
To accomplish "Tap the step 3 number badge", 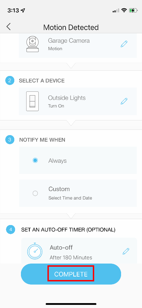I will click(x=10, y=140).
